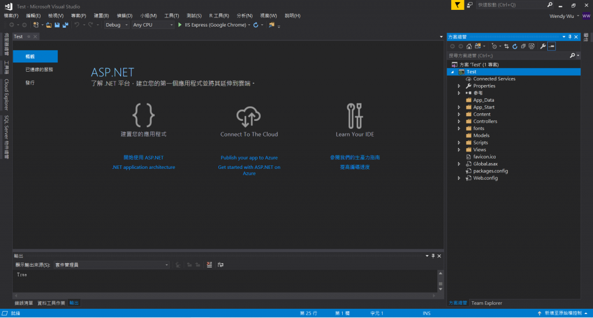Screen dimensions: 593x318
Task: Pin the Solution Explorer panel
Action: [570, 36]
